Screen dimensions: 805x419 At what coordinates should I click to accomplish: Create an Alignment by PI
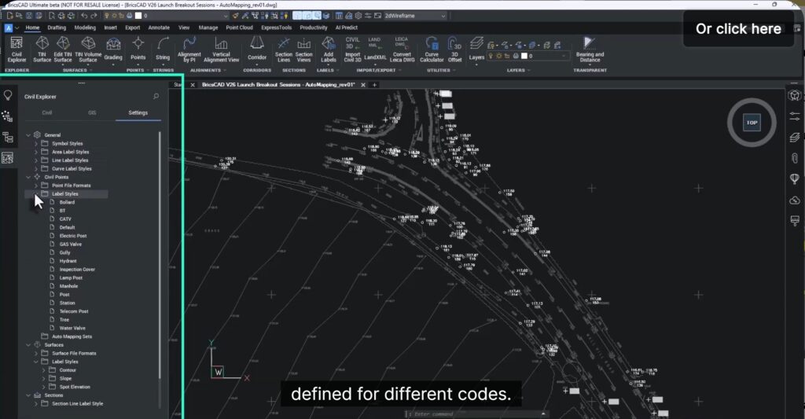189,50
